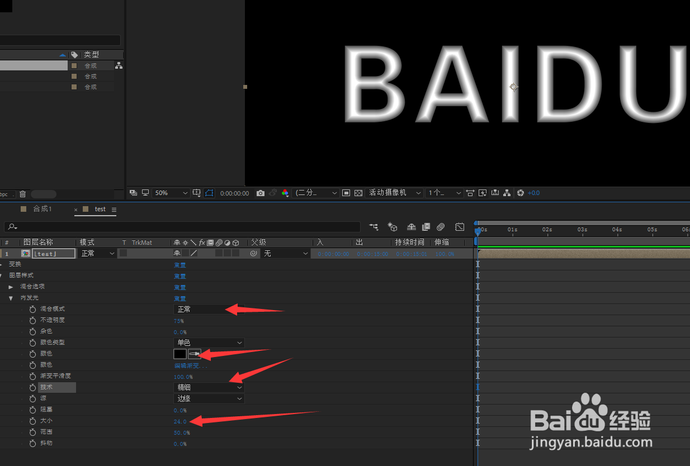The image size is (690, 466).
Task: Toggle stopwatch for 阻塞 property
Action: (32, 410)
